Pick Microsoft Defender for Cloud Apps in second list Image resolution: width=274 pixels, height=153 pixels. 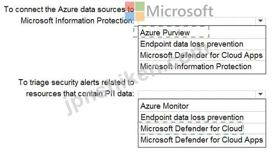coord(202,140)
